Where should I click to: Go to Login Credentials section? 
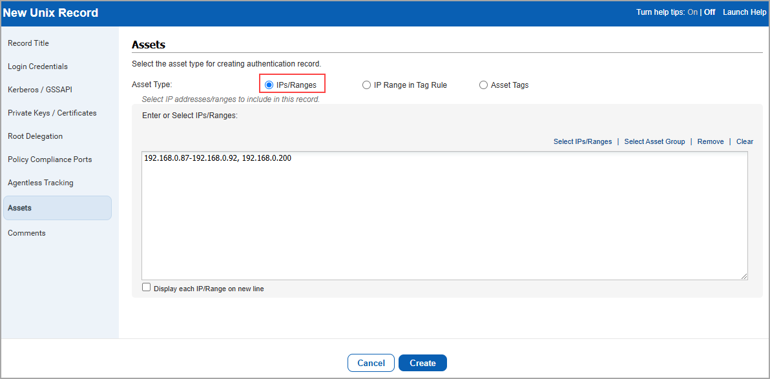click(37, 67)
